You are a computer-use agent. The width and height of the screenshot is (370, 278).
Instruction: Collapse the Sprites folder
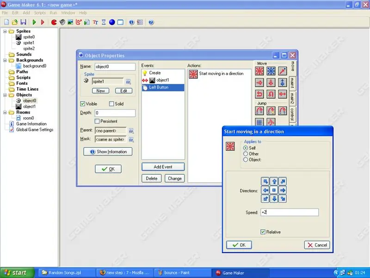5,31
